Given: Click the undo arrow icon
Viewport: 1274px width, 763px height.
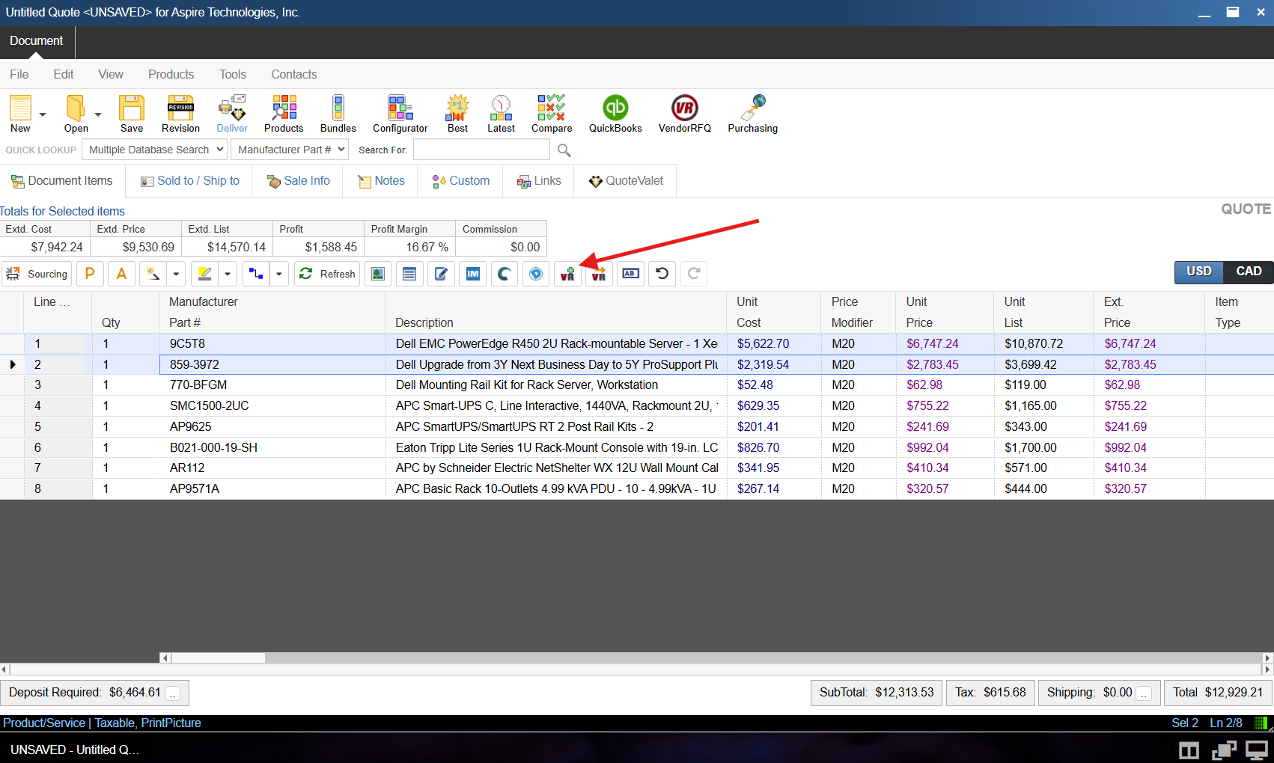Looking at the screenshot, I should [662, 274].
